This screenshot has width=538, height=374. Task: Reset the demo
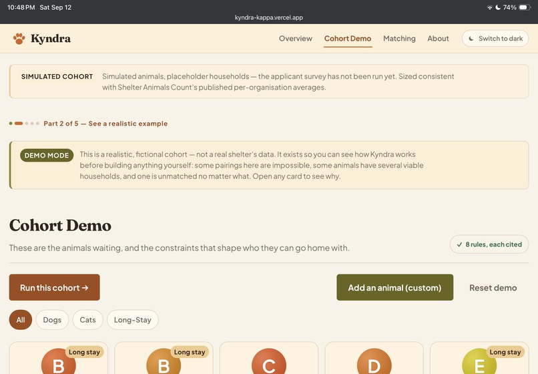493,288
